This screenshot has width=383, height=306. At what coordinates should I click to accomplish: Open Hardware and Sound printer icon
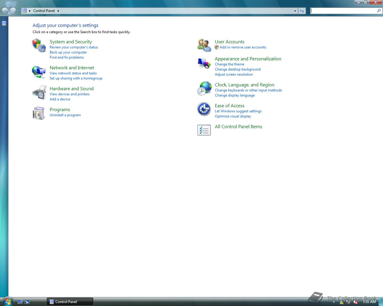coord(39,93)
